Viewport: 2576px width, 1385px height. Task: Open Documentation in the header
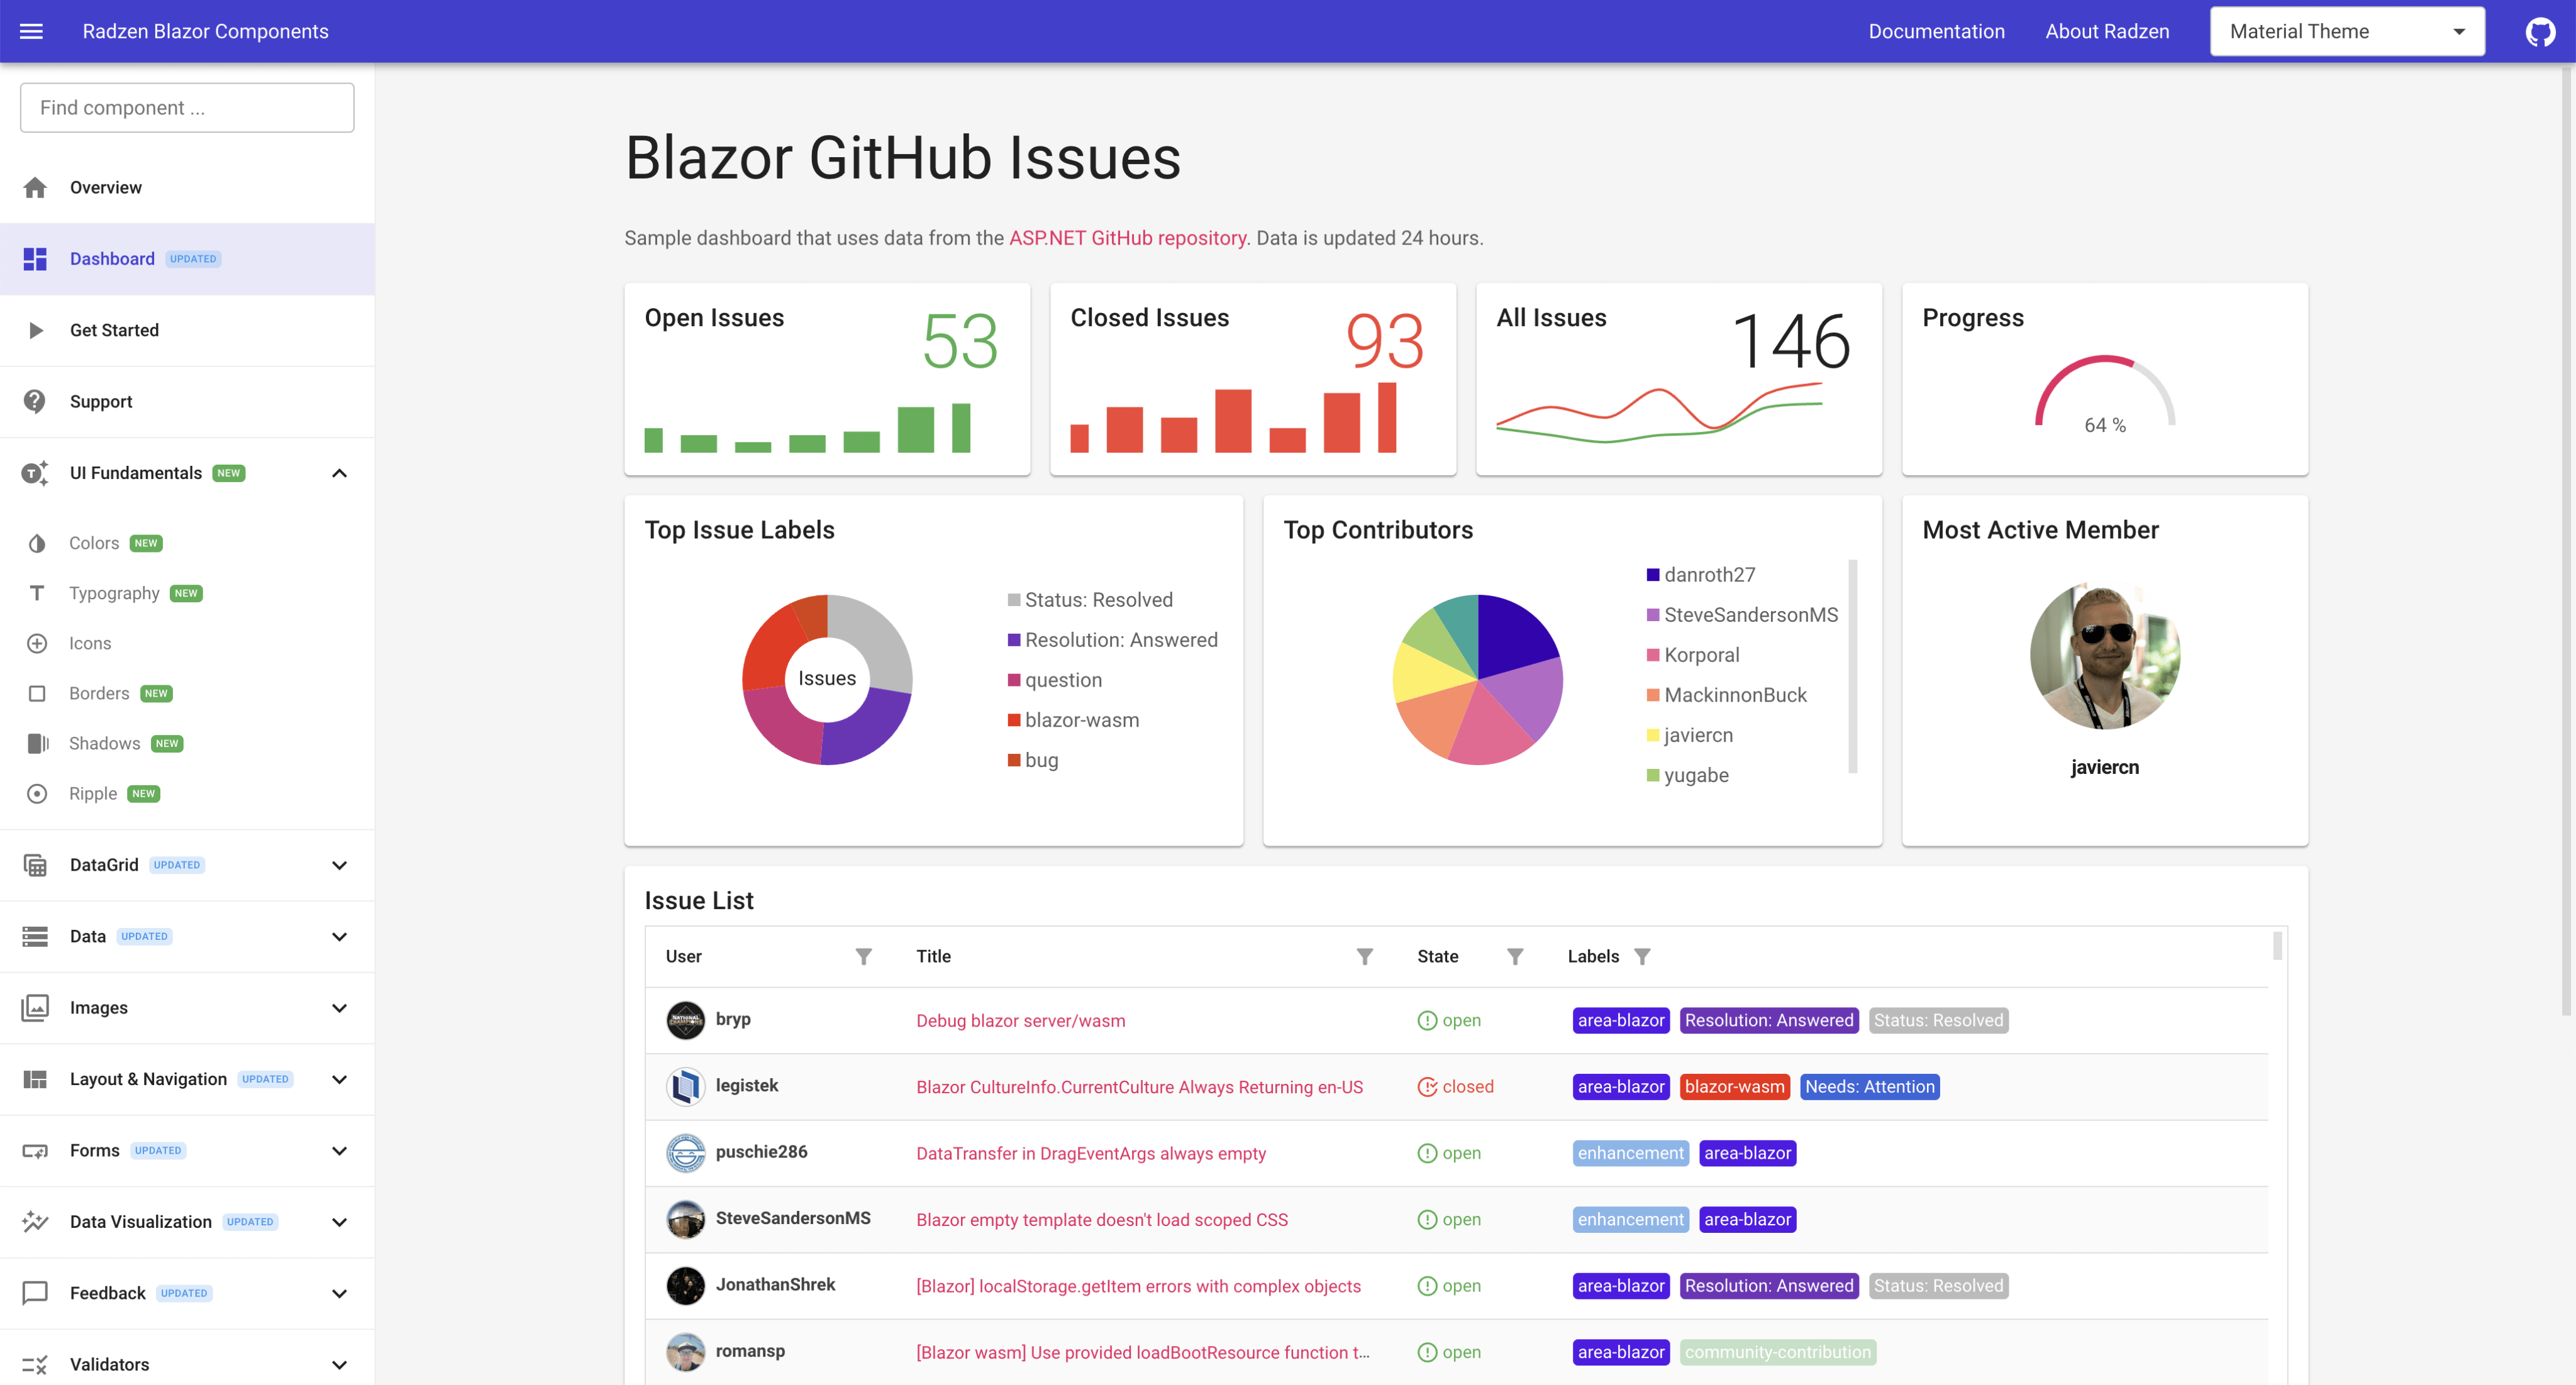[x=1936, y=31]
